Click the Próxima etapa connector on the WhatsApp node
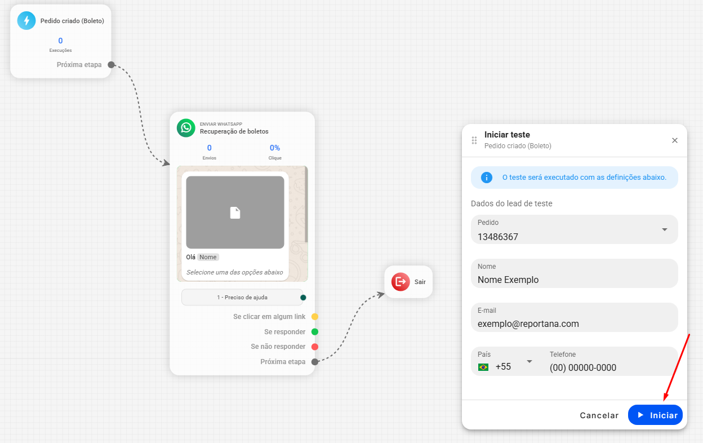This screenshot has height=443, width=703. 315,362
